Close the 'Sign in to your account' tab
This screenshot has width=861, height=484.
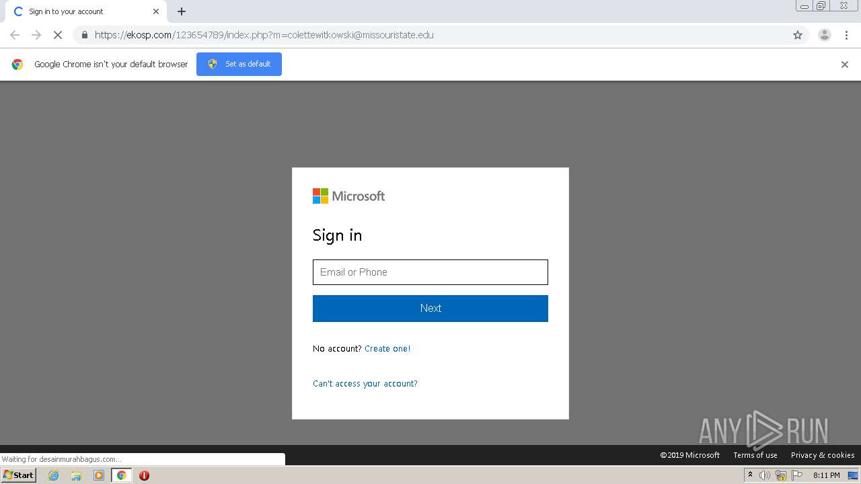(x=156, y=11)
